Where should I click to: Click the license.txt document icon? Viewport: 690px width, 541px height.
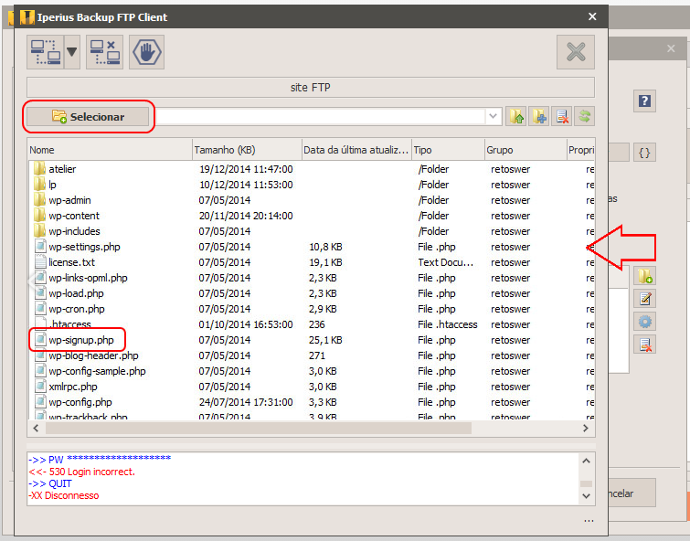[x=40, y=262]
